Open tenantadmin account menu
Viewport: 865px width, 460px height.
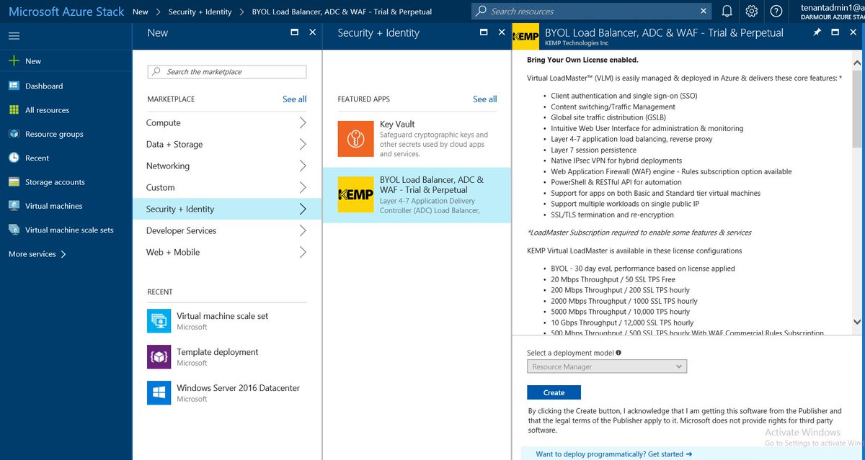[833, 12]
